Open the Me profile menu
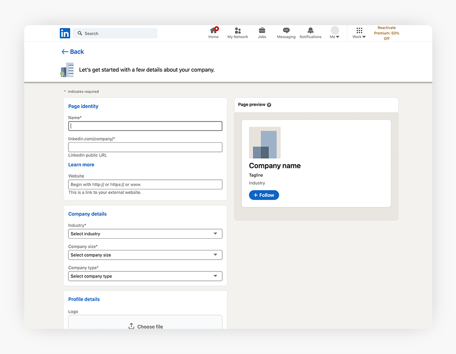456x354 pixels. tap(335, 32)
